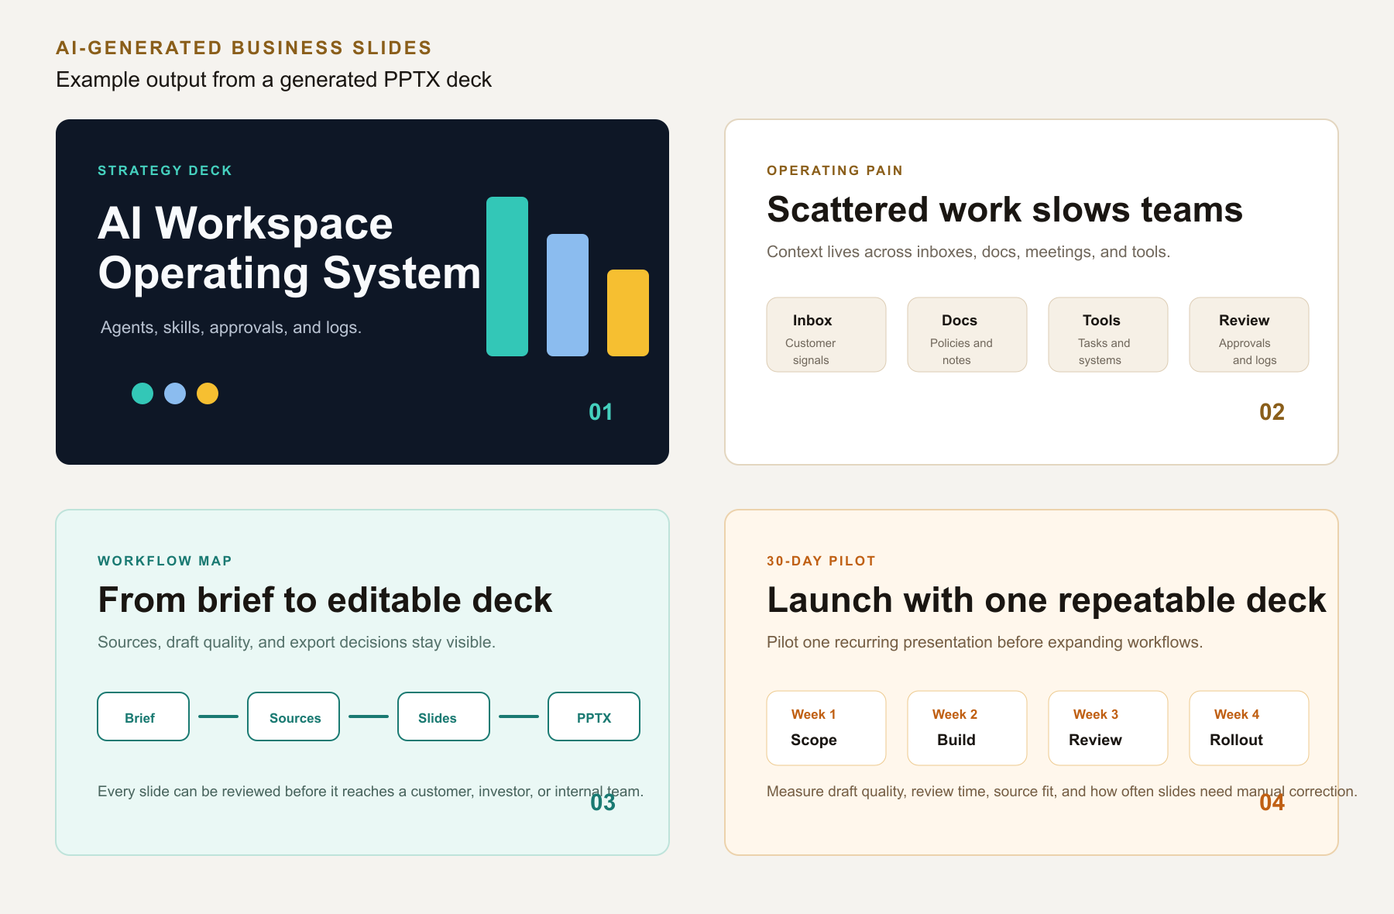Click slide number 02
This screenshot has width=1394, height=914.
(x=1272, y=411)
